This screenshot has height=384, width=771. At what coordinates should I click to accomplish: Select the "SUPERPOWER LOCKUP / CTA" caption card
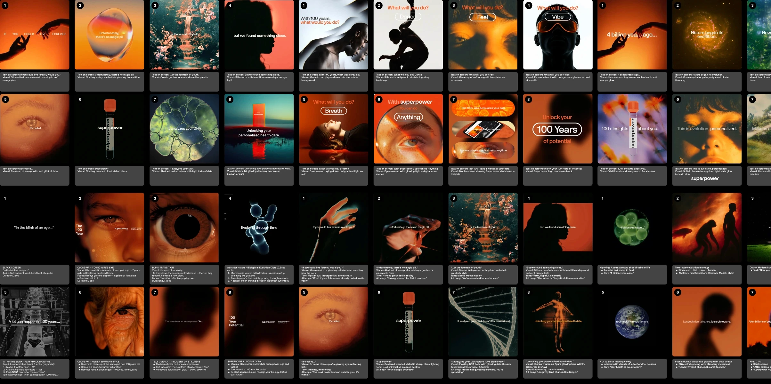click(x=259, y=368)
